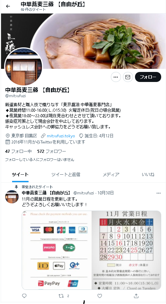Screen dimensions: 166x304
Task: Open the mitsufuzi.tokyo website link
Action: click(x=61, y=136)
